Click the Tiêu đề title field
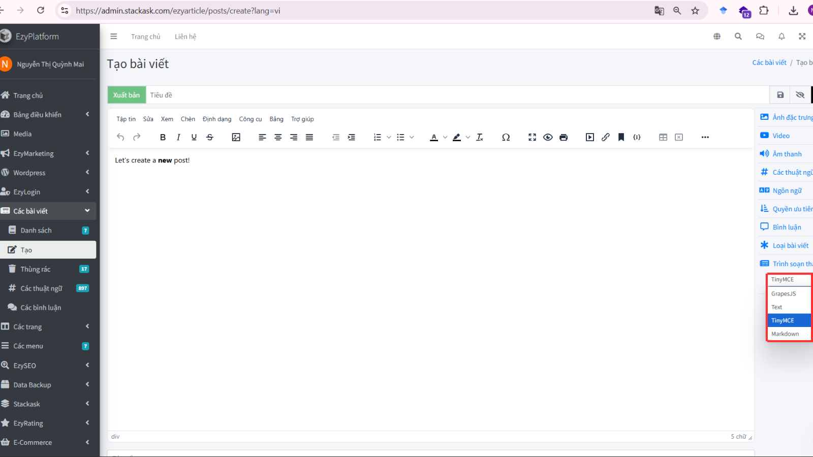This screenshot has height=457, width=813. point(457,95)
